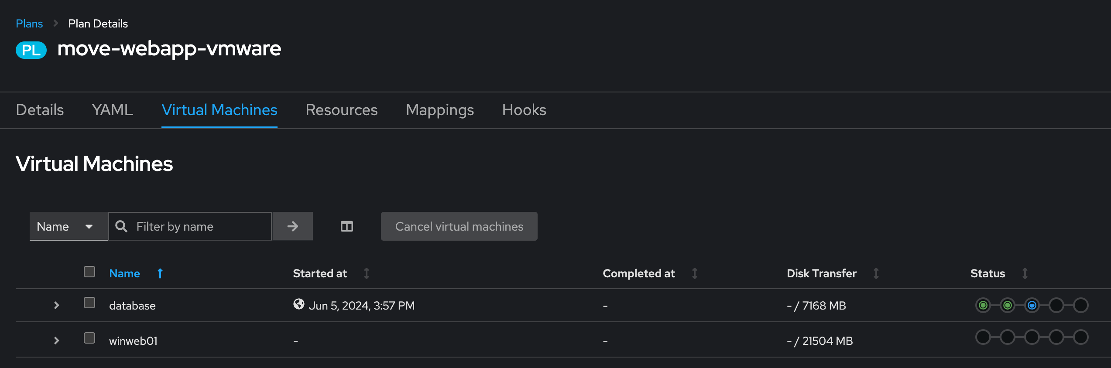Open the Mappings tab
1111x368 pixels.
440,110
